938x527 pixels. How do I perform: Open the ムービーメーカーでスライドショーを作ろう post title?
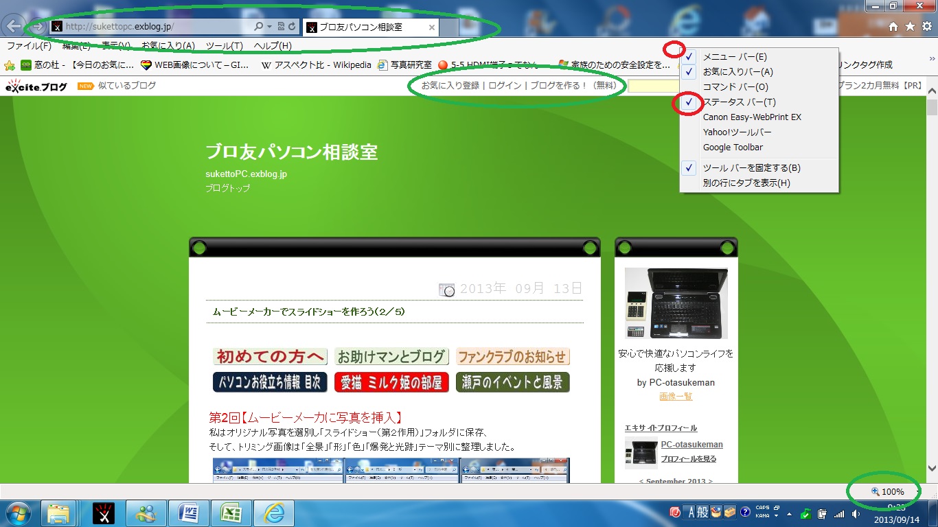[308, 312]
